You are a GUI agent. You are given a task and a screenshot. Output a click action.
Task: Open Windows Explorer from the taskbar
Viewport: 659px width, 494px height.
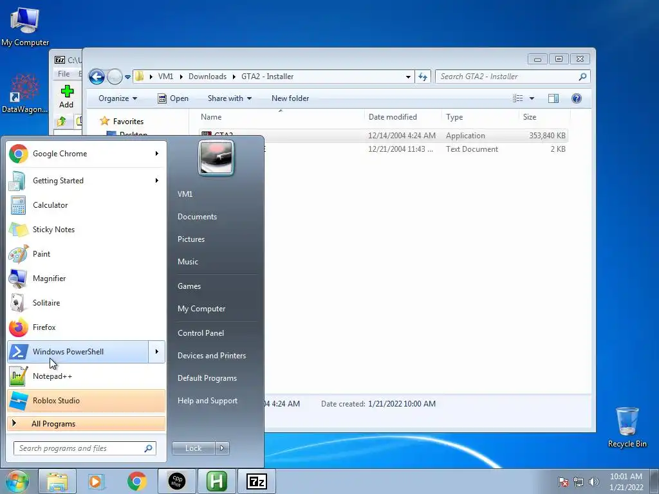click(x=57, y=481)
